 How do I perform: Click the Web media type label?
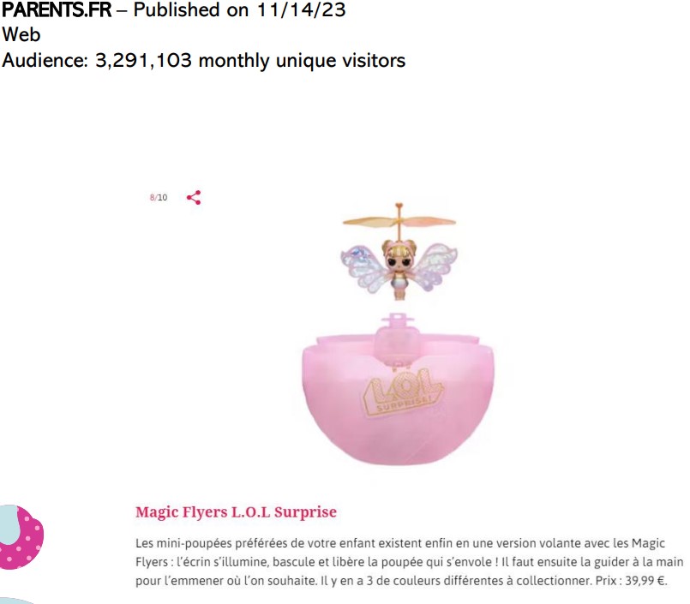coord(21,35)
